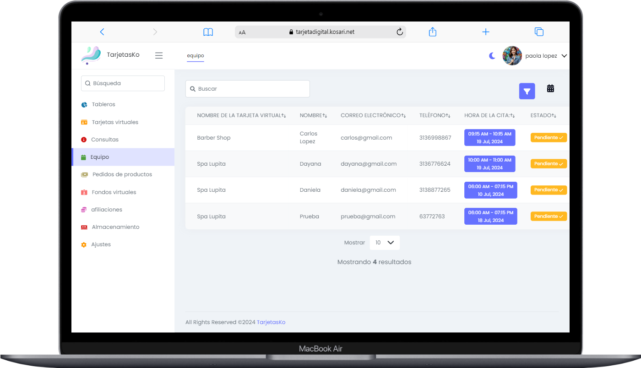Click the Buscar search field

click(x=248, y=89)
